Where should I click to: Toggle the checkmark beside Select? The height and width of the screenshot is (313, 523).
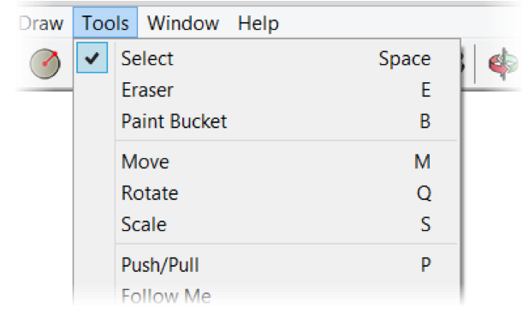tap(92, 57)
